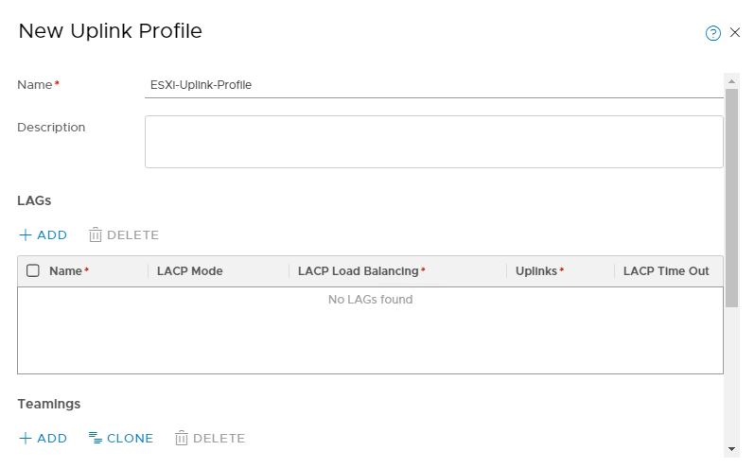This screenshot has width=754, height=468.
Task: Click the LAGs trash delete icon
Action: [x=95, y=235]
